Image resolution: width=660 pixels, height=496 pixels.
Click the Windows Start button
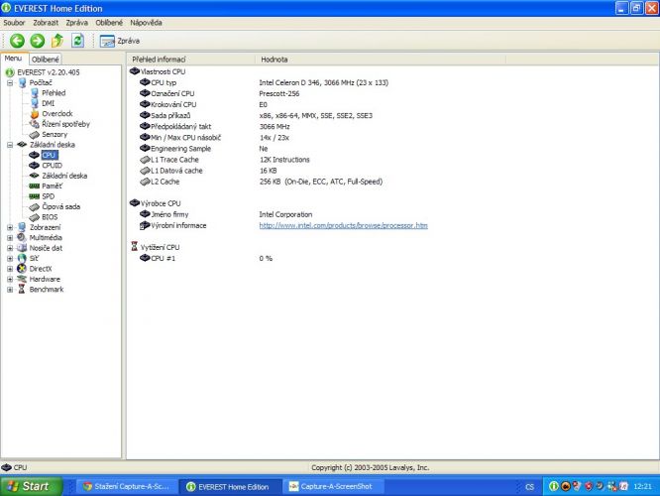pos(31,486)
